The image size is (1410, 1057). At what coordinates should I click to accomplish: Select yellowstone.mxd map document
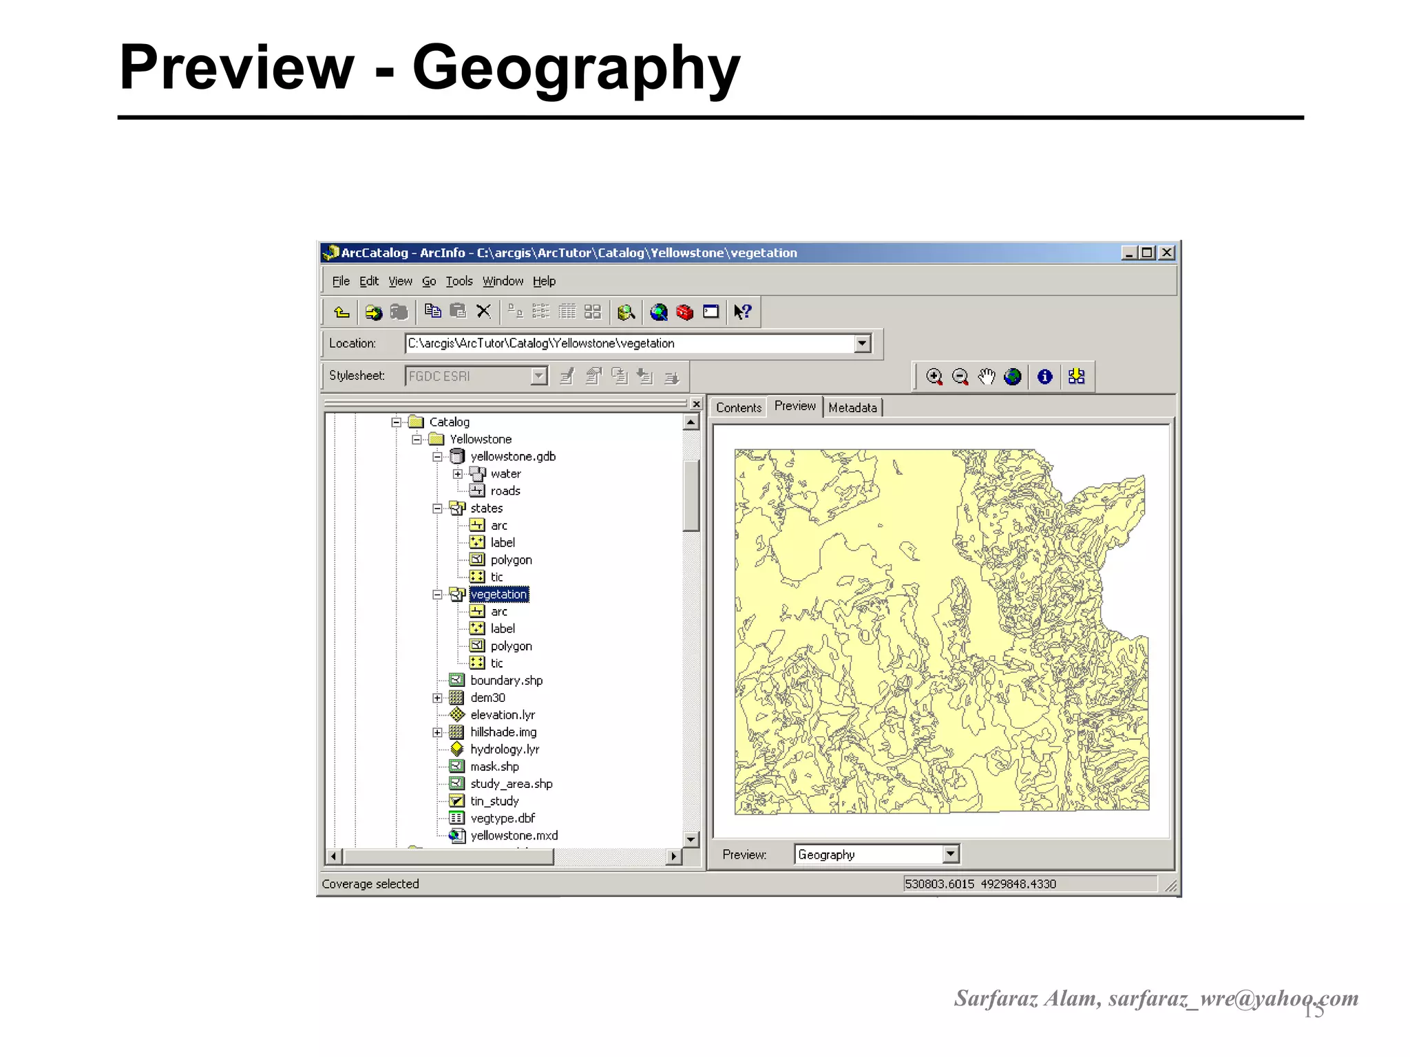pos(514,835)
